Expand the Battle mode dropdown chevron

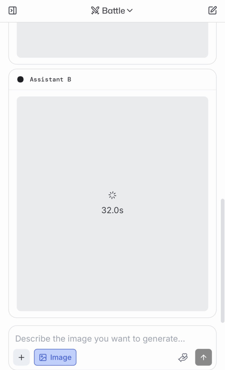pos(130,10)
